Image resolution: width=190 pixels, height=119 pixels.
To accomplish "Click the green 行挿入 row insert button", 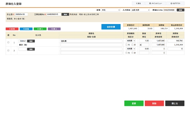I will (x=40, y=29).
